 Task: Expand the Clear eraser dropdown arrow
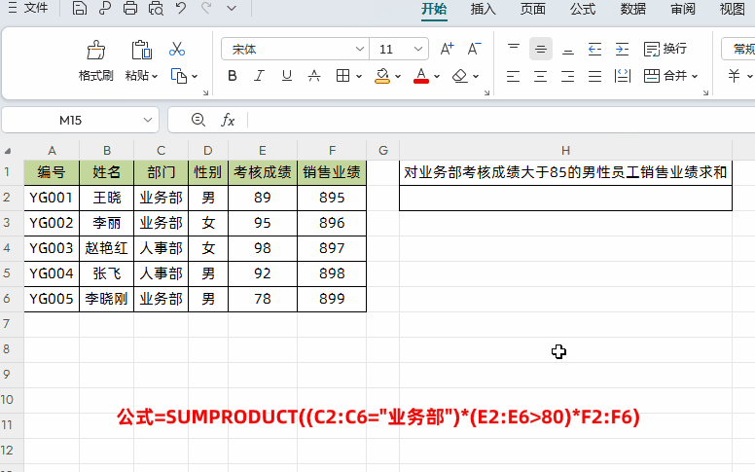[476, 76]
